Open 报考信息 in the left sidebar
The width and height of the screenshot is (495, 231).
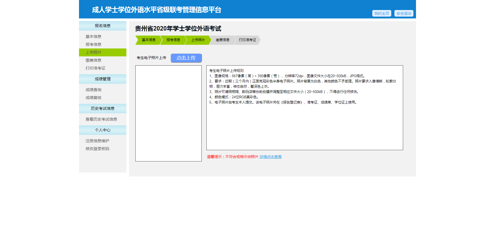coord(93,45)
